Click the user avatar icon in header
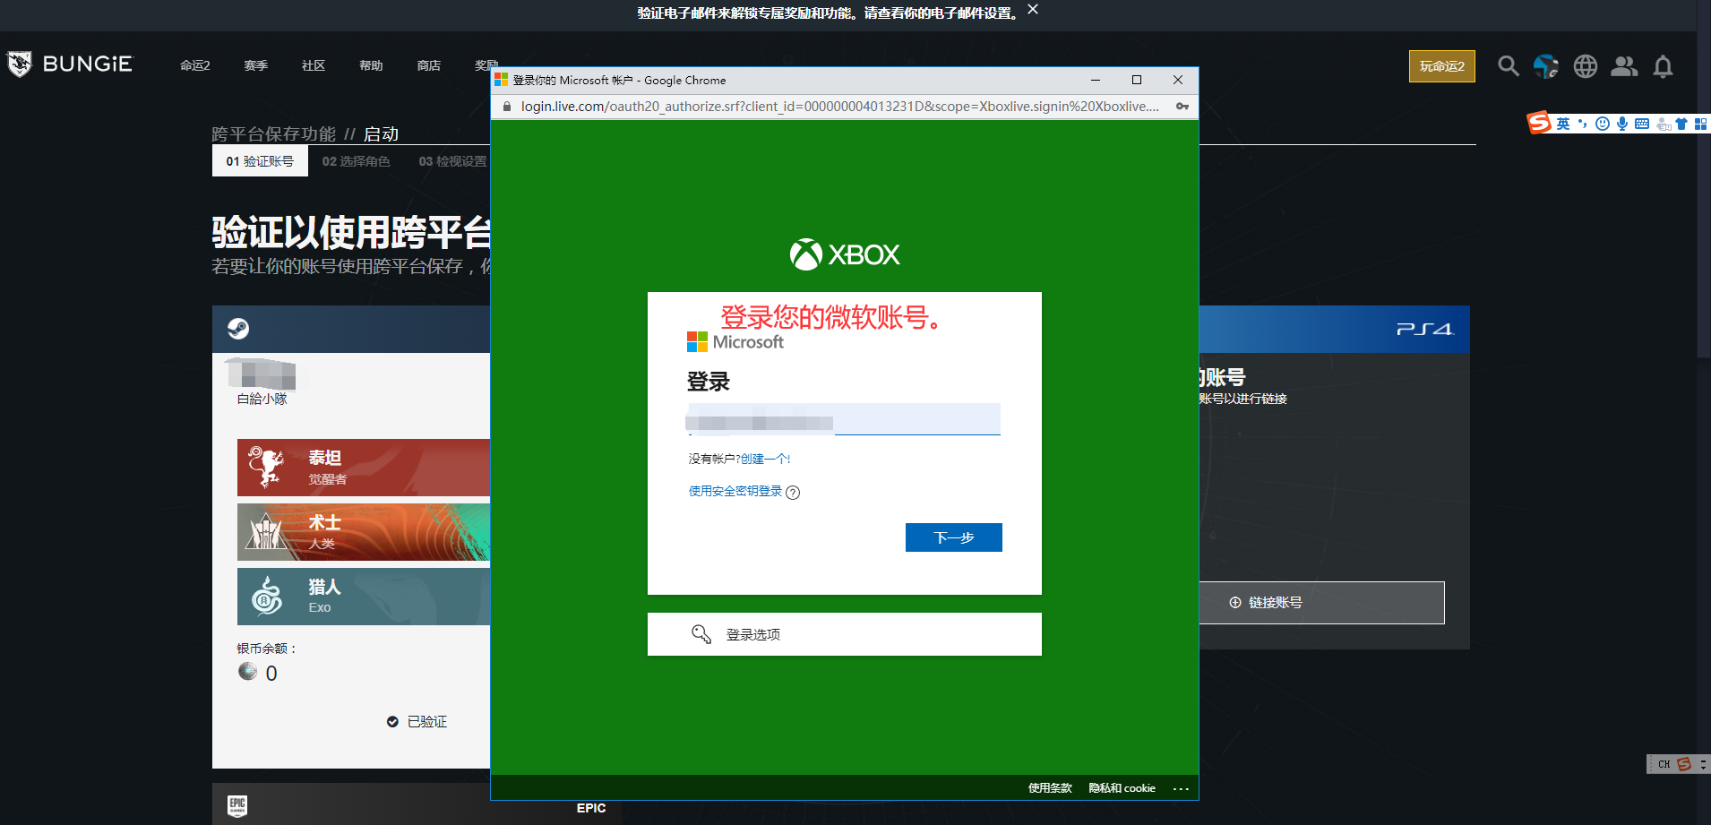The width and height of the screenshot is (1711, 825). pos(1545,66)
